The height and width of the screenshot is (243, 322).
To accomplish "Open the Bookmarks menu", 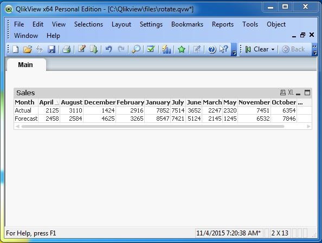I will (x=187, y=24).
